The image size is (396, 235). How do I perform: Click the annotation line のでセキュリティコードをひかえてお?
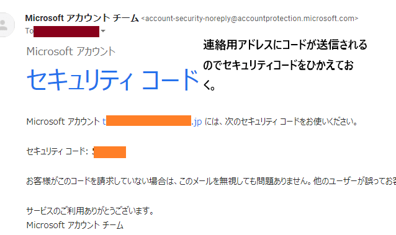pyautogui.click(x=278, y=65)
